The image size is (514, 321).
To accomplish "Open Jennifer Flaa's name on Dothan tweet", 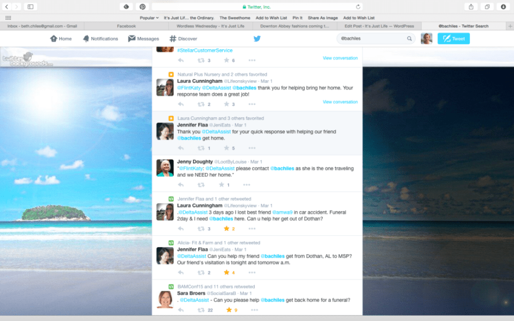I will click(x=192, y=249).
